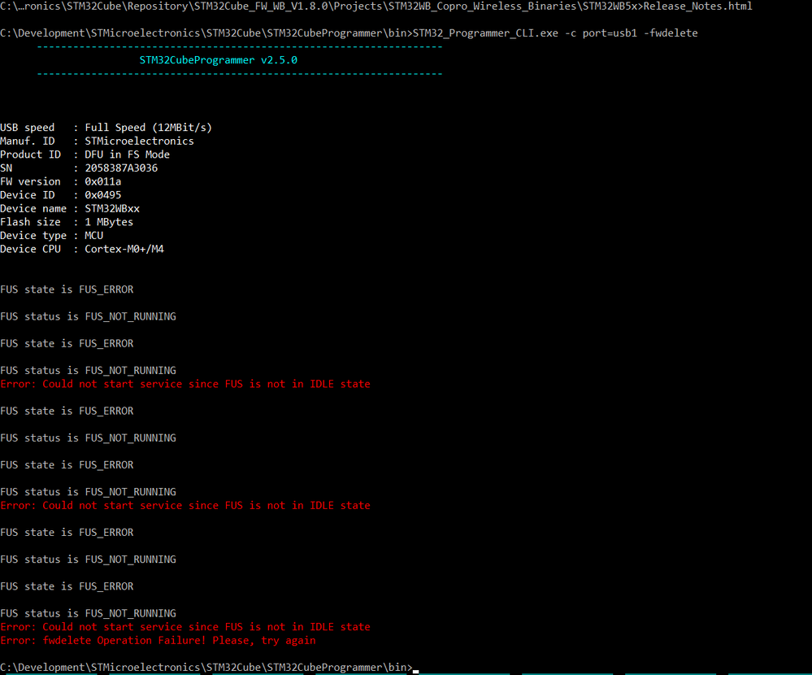Viewport: 812px width, 675px height.
Task: Click the final command prompt cursor line
Action: 209,667
